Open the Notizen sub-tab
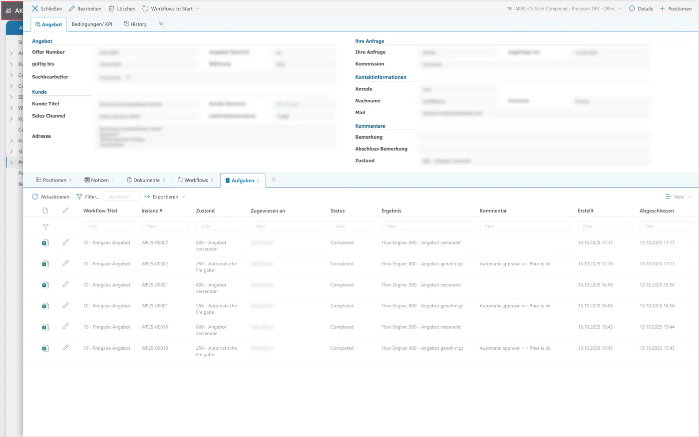The height and width of the screenshot is (437, 699). point(99,180)
